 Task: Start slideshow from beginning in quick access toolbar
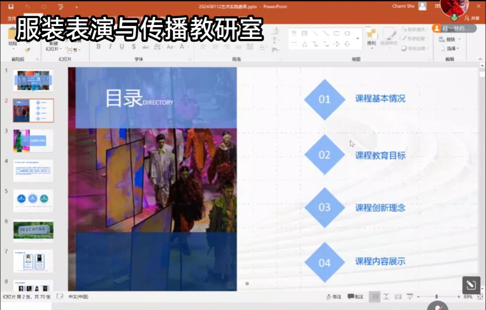pos(61,7)
